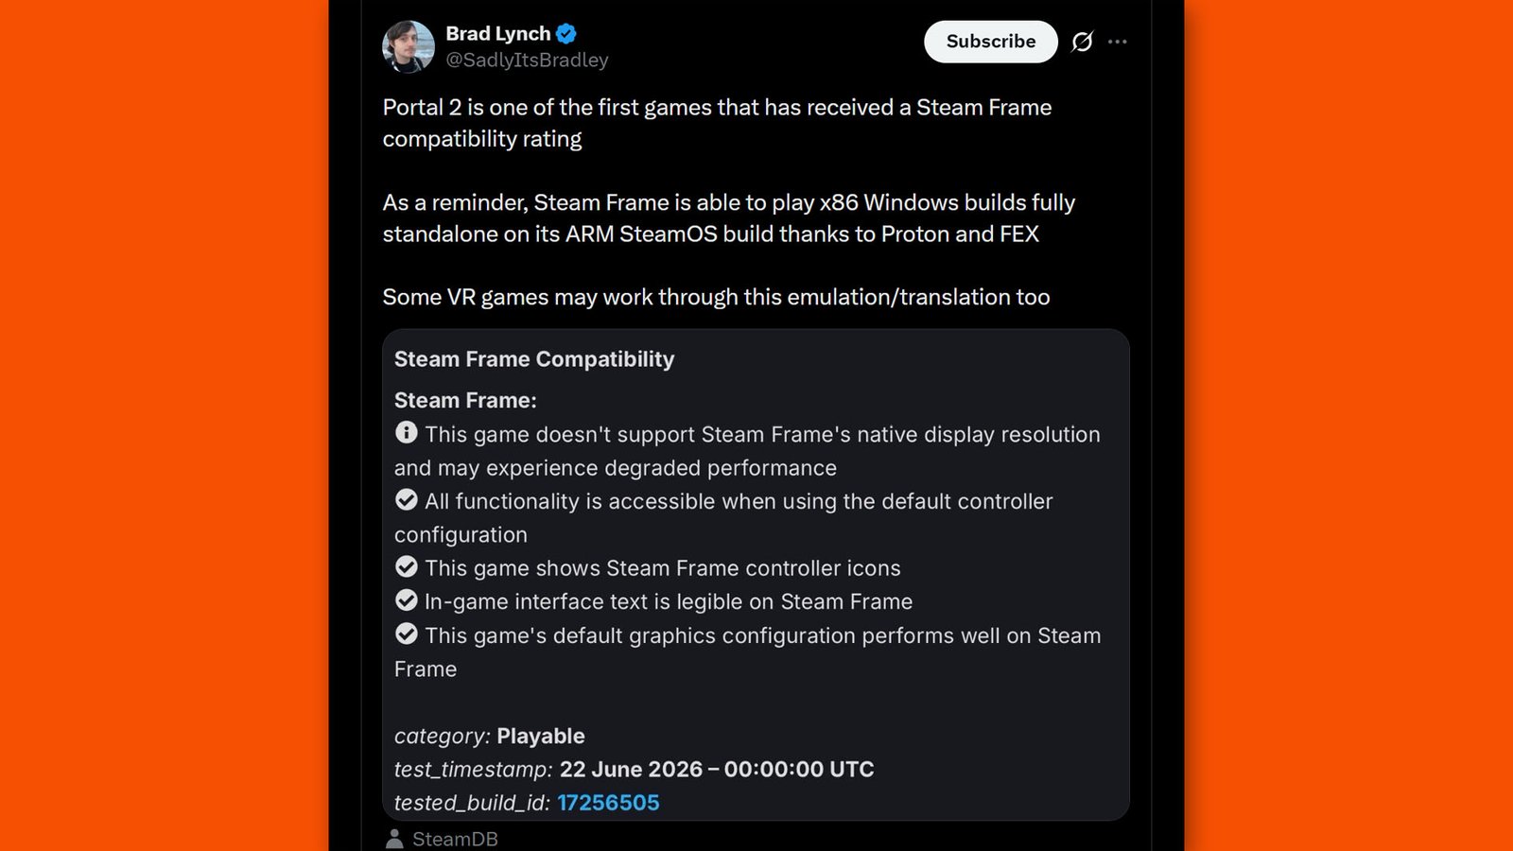
Task: Click the SteamDB person icon
Action: [394, 839]
